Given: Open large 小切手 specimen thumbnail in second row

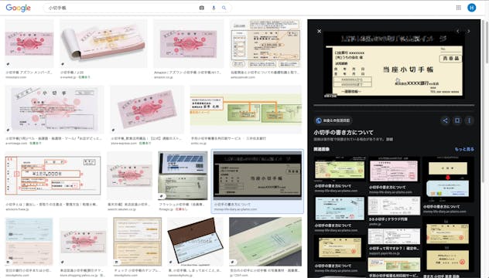Looking at the screenshot, I should pos(54,110).
